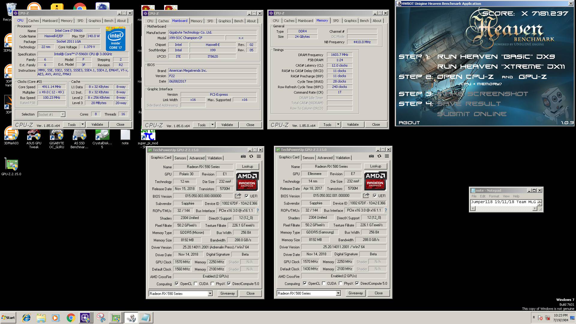
Task: Open the hamburger menu in RX 590 GPU-Z
Action: (259, 156)
